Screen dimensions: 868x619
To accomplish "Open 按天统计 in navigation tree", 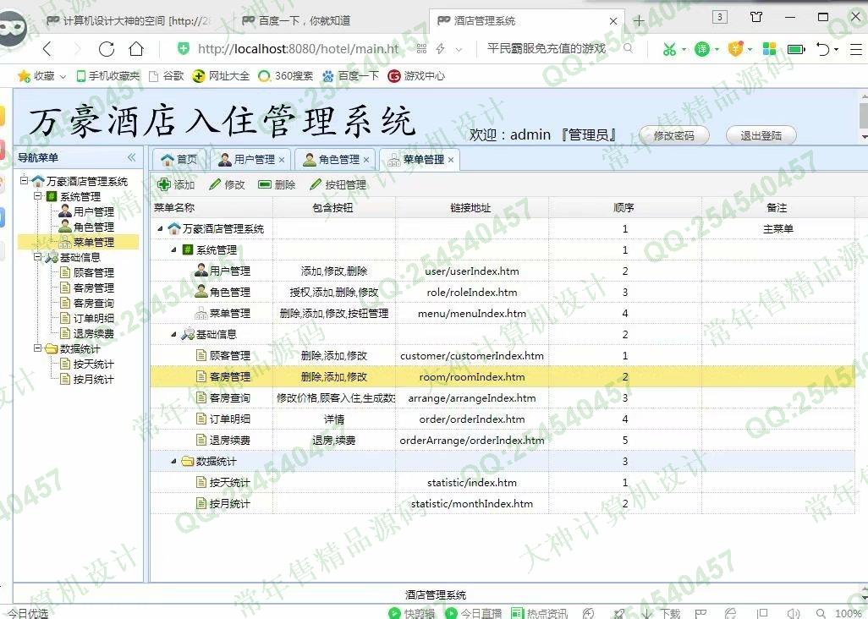I will 93,364.
